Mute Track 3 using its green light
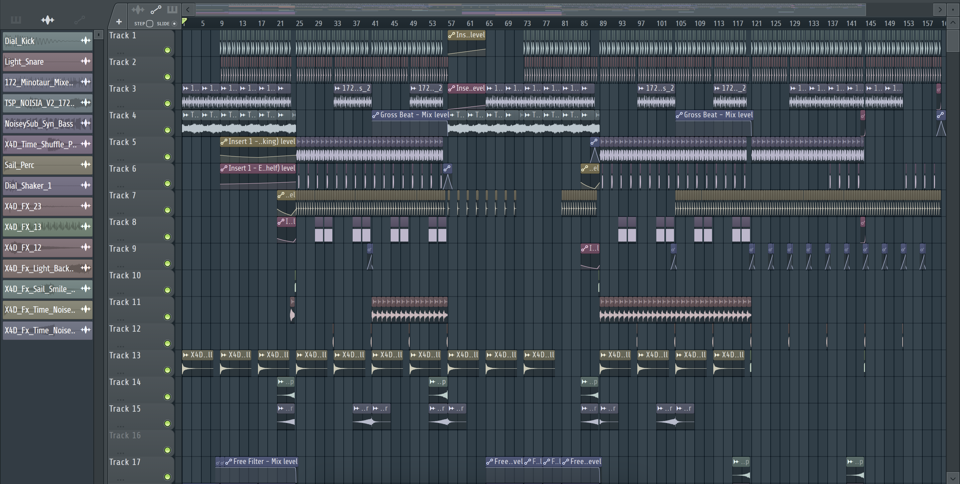The width and height of the screenshot is (960, 484). point(167,104)
